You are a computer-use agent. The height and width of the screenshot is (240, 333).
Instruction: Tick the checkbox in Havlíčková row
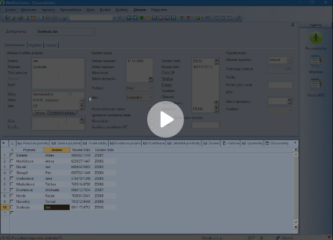click(12, 161)
